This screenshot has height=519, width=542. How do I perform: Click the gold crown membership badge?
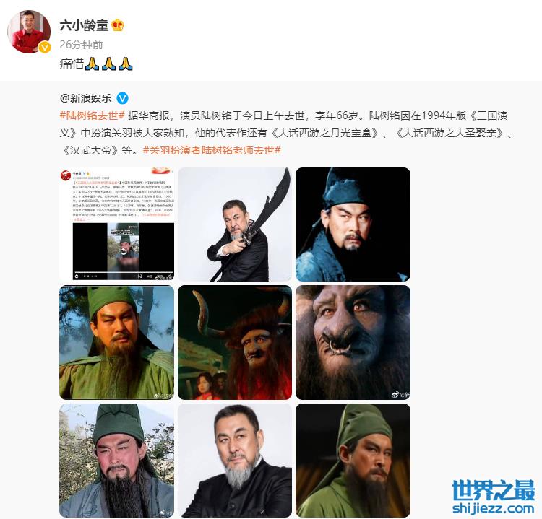(118, 25)
